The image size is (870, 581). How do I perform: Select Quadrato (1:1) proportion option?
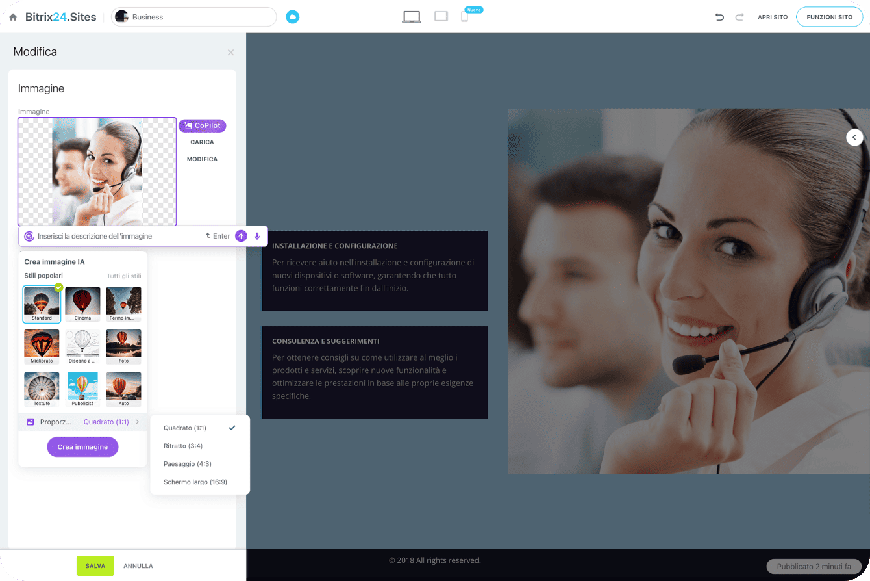[x=185, y=428]
